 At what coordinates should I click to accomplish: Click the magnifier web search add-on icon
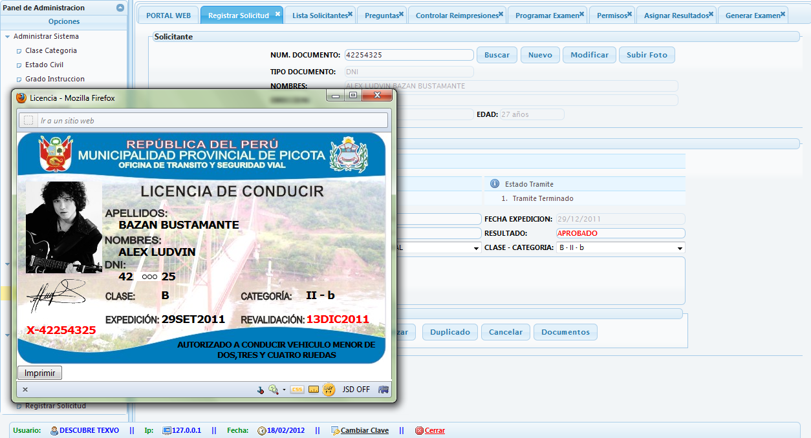click(273, 390)
